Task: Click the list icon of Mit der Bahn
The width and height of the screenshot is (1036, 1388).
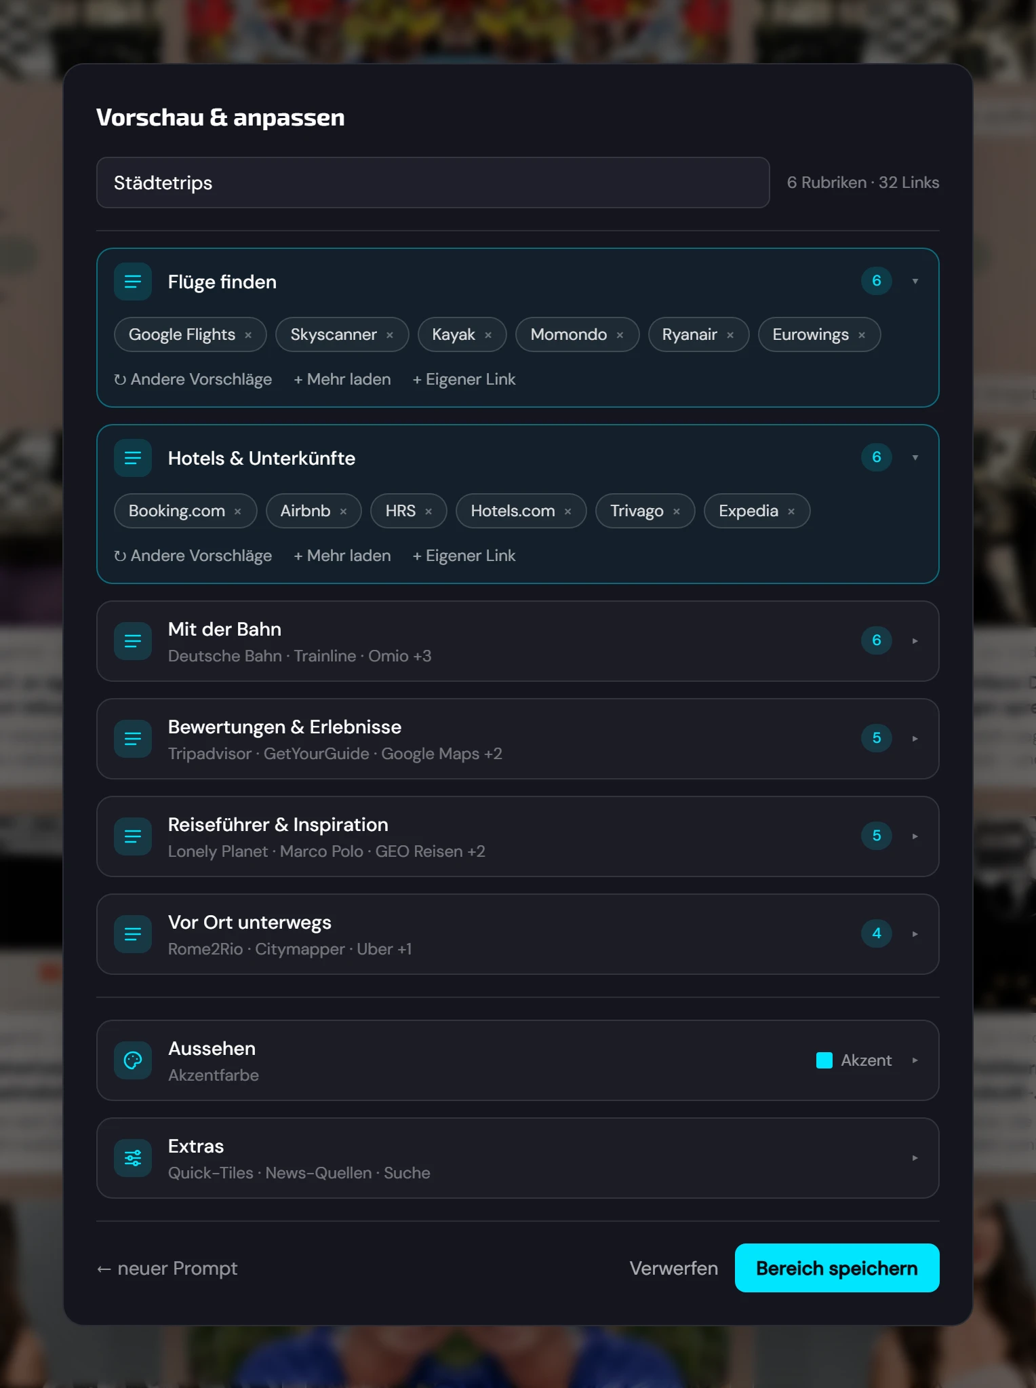Action: click(x=133, y=641)
